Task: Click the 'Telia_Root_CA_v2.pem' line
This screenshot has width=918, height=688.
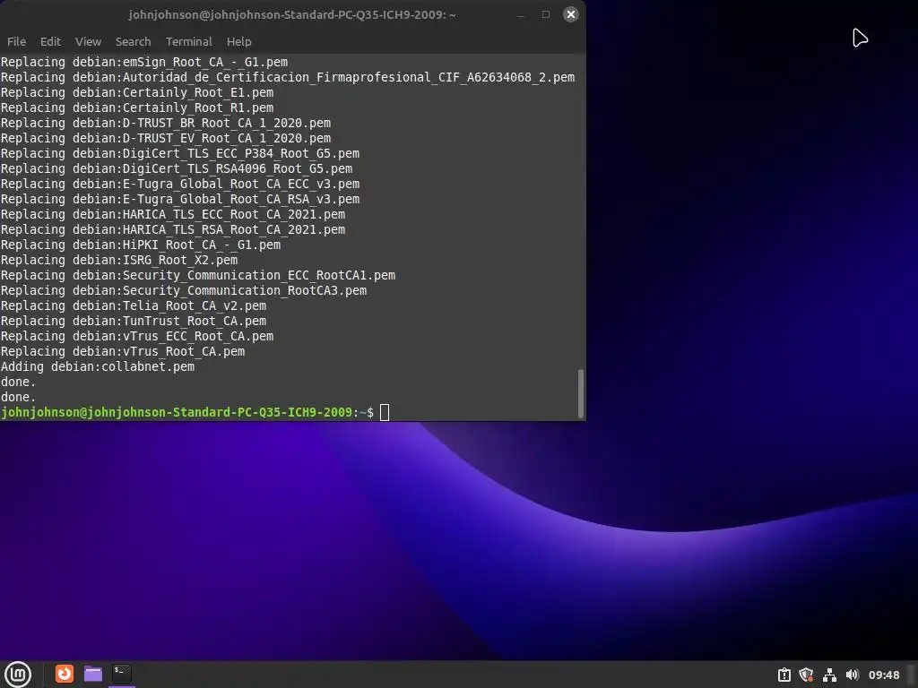Action: (134, 306)
